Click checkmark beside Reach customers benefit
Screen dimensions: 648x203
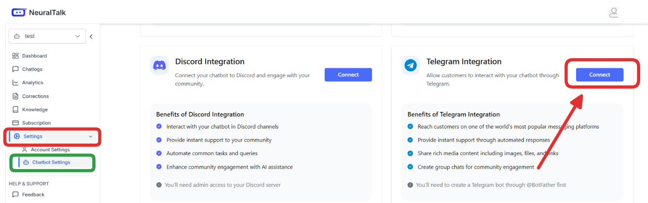pyautogui.click(x=410, y=127)
